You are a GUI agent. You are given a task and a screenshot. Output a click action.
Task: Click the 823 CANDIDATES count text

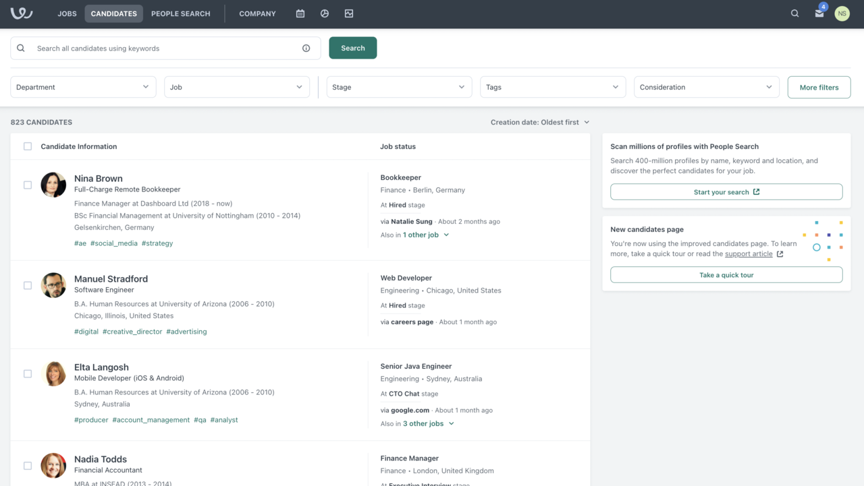[41, 123]
